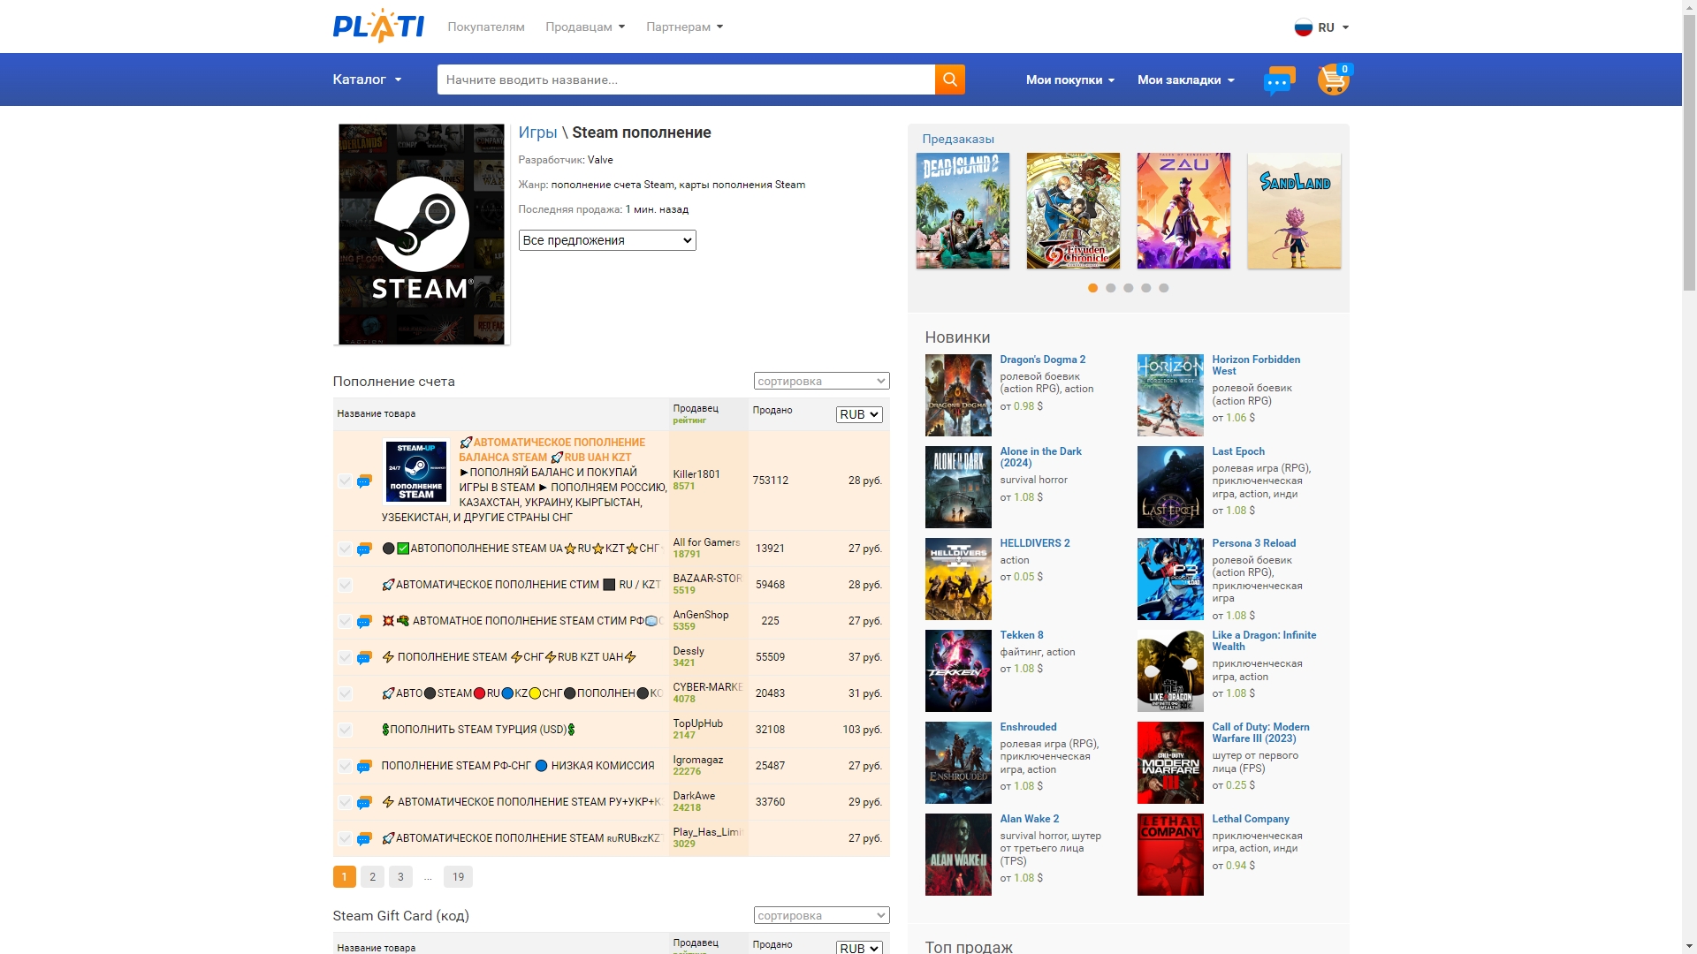Open the Dead Island 2 preorder thumbnail
Screen dimensions: 1697x954
[963, 210]
